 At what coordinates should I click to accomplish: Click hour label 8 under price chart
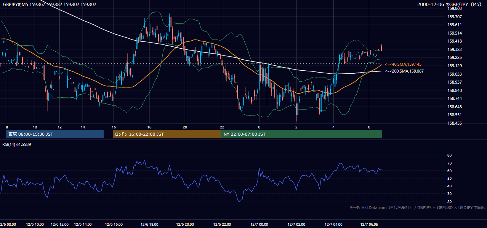(7, 127)
